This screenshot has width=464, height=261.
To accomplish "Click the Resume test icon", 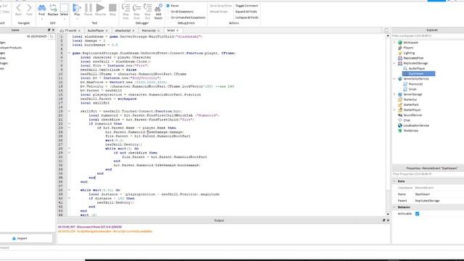I will pos(100,8).
